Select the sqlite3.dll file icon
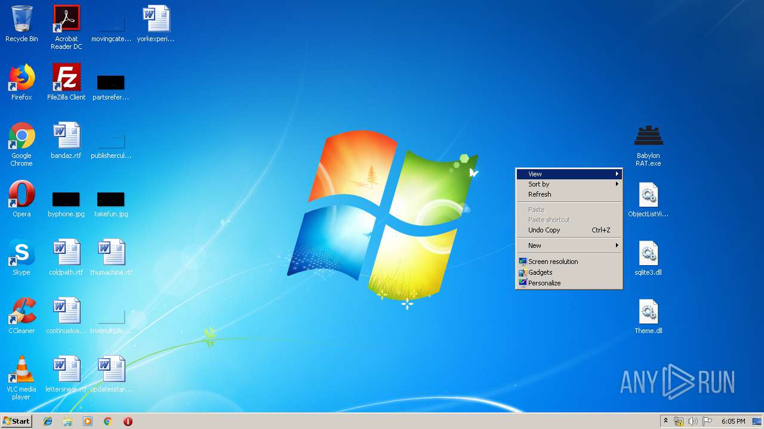This screenshot has width=764, height=429. (648, 257)
